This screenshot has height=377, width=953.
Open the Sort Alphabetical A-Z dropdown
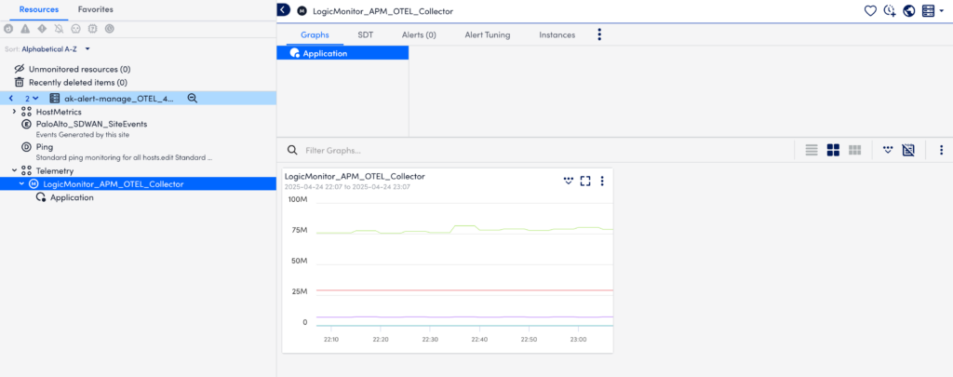[x=56, y=48]
